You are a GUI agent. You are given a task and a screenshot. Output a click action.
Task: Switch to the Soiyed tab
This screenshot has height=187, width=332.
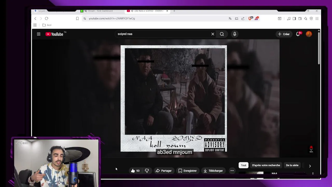click(53, 11)
